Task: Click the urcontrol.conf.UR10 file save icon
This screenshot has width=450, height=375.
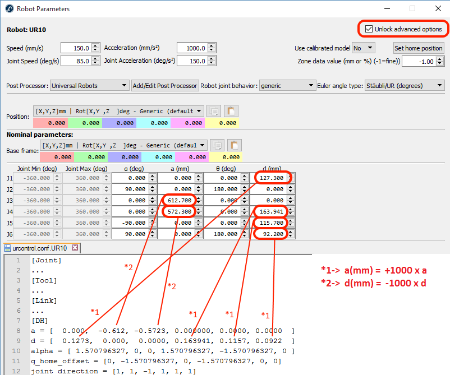Action: click(7, 248)
